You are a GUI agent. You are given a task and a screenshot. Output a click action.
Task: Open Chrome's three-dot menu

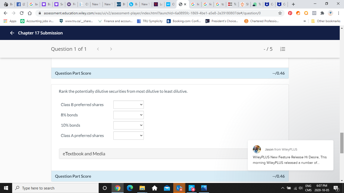click(338, 13)
